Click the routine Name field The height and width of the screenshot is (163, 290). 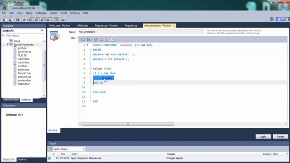pos(141,32)
